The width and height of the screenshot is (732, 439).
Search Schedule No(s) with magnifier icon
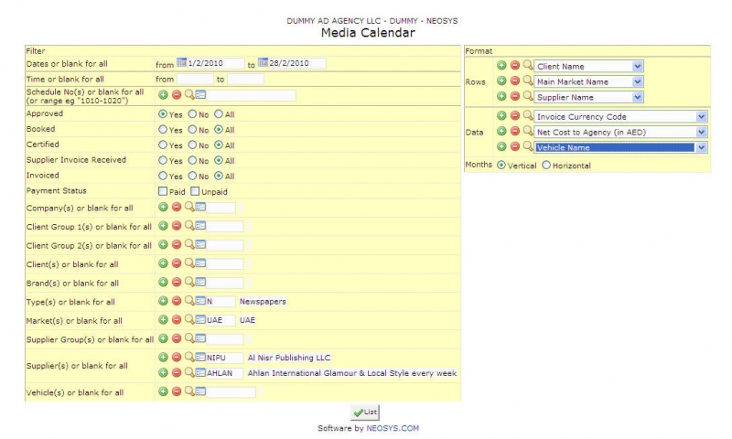[189, 95]
